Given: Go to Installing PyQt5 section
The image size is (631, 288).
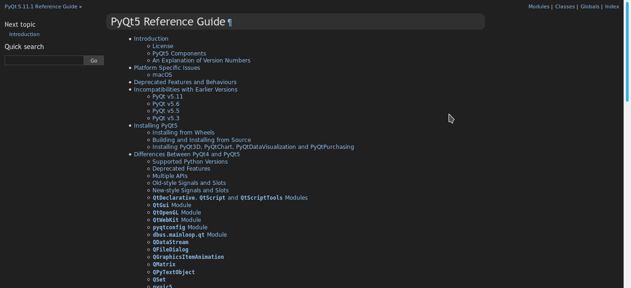Looking at the screenshot, I should coord(156,125).
